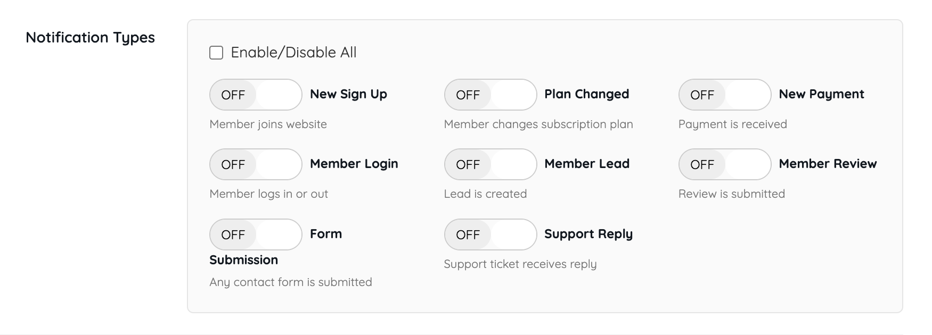
Task: Click the New Payment label
Action: [x=821, y=94]
